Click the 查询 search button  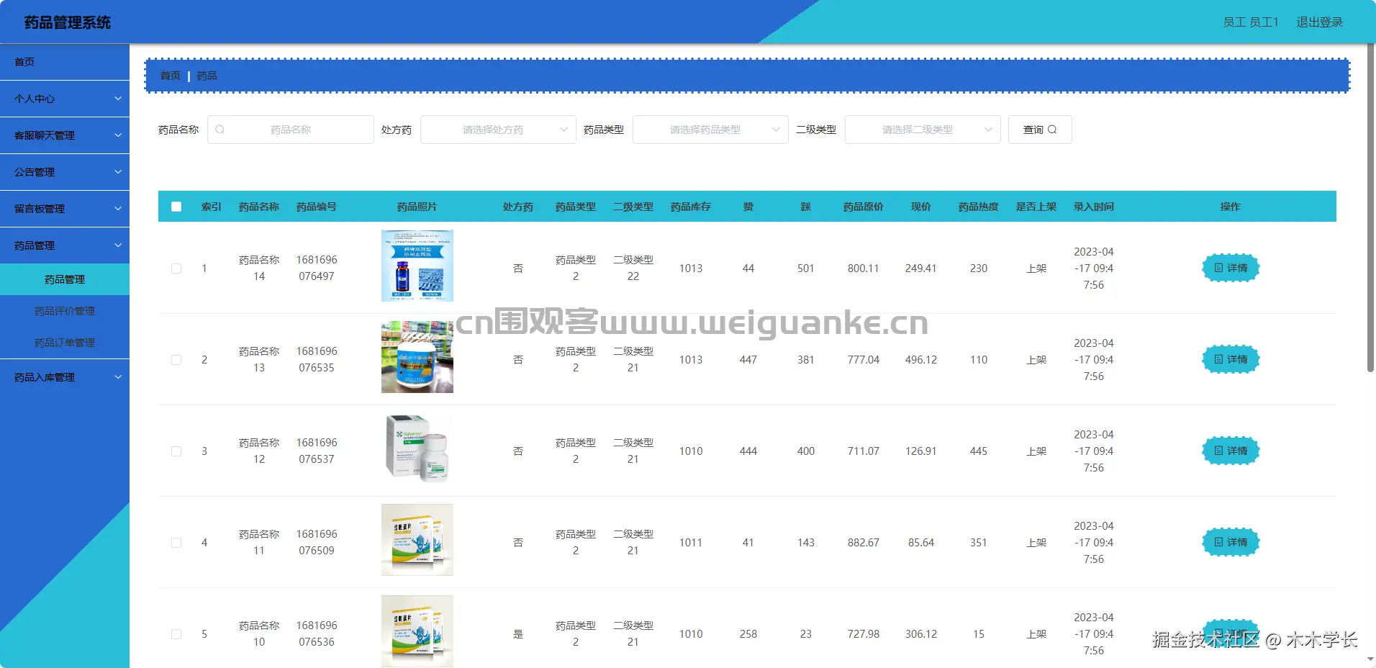click(1040, 130)
